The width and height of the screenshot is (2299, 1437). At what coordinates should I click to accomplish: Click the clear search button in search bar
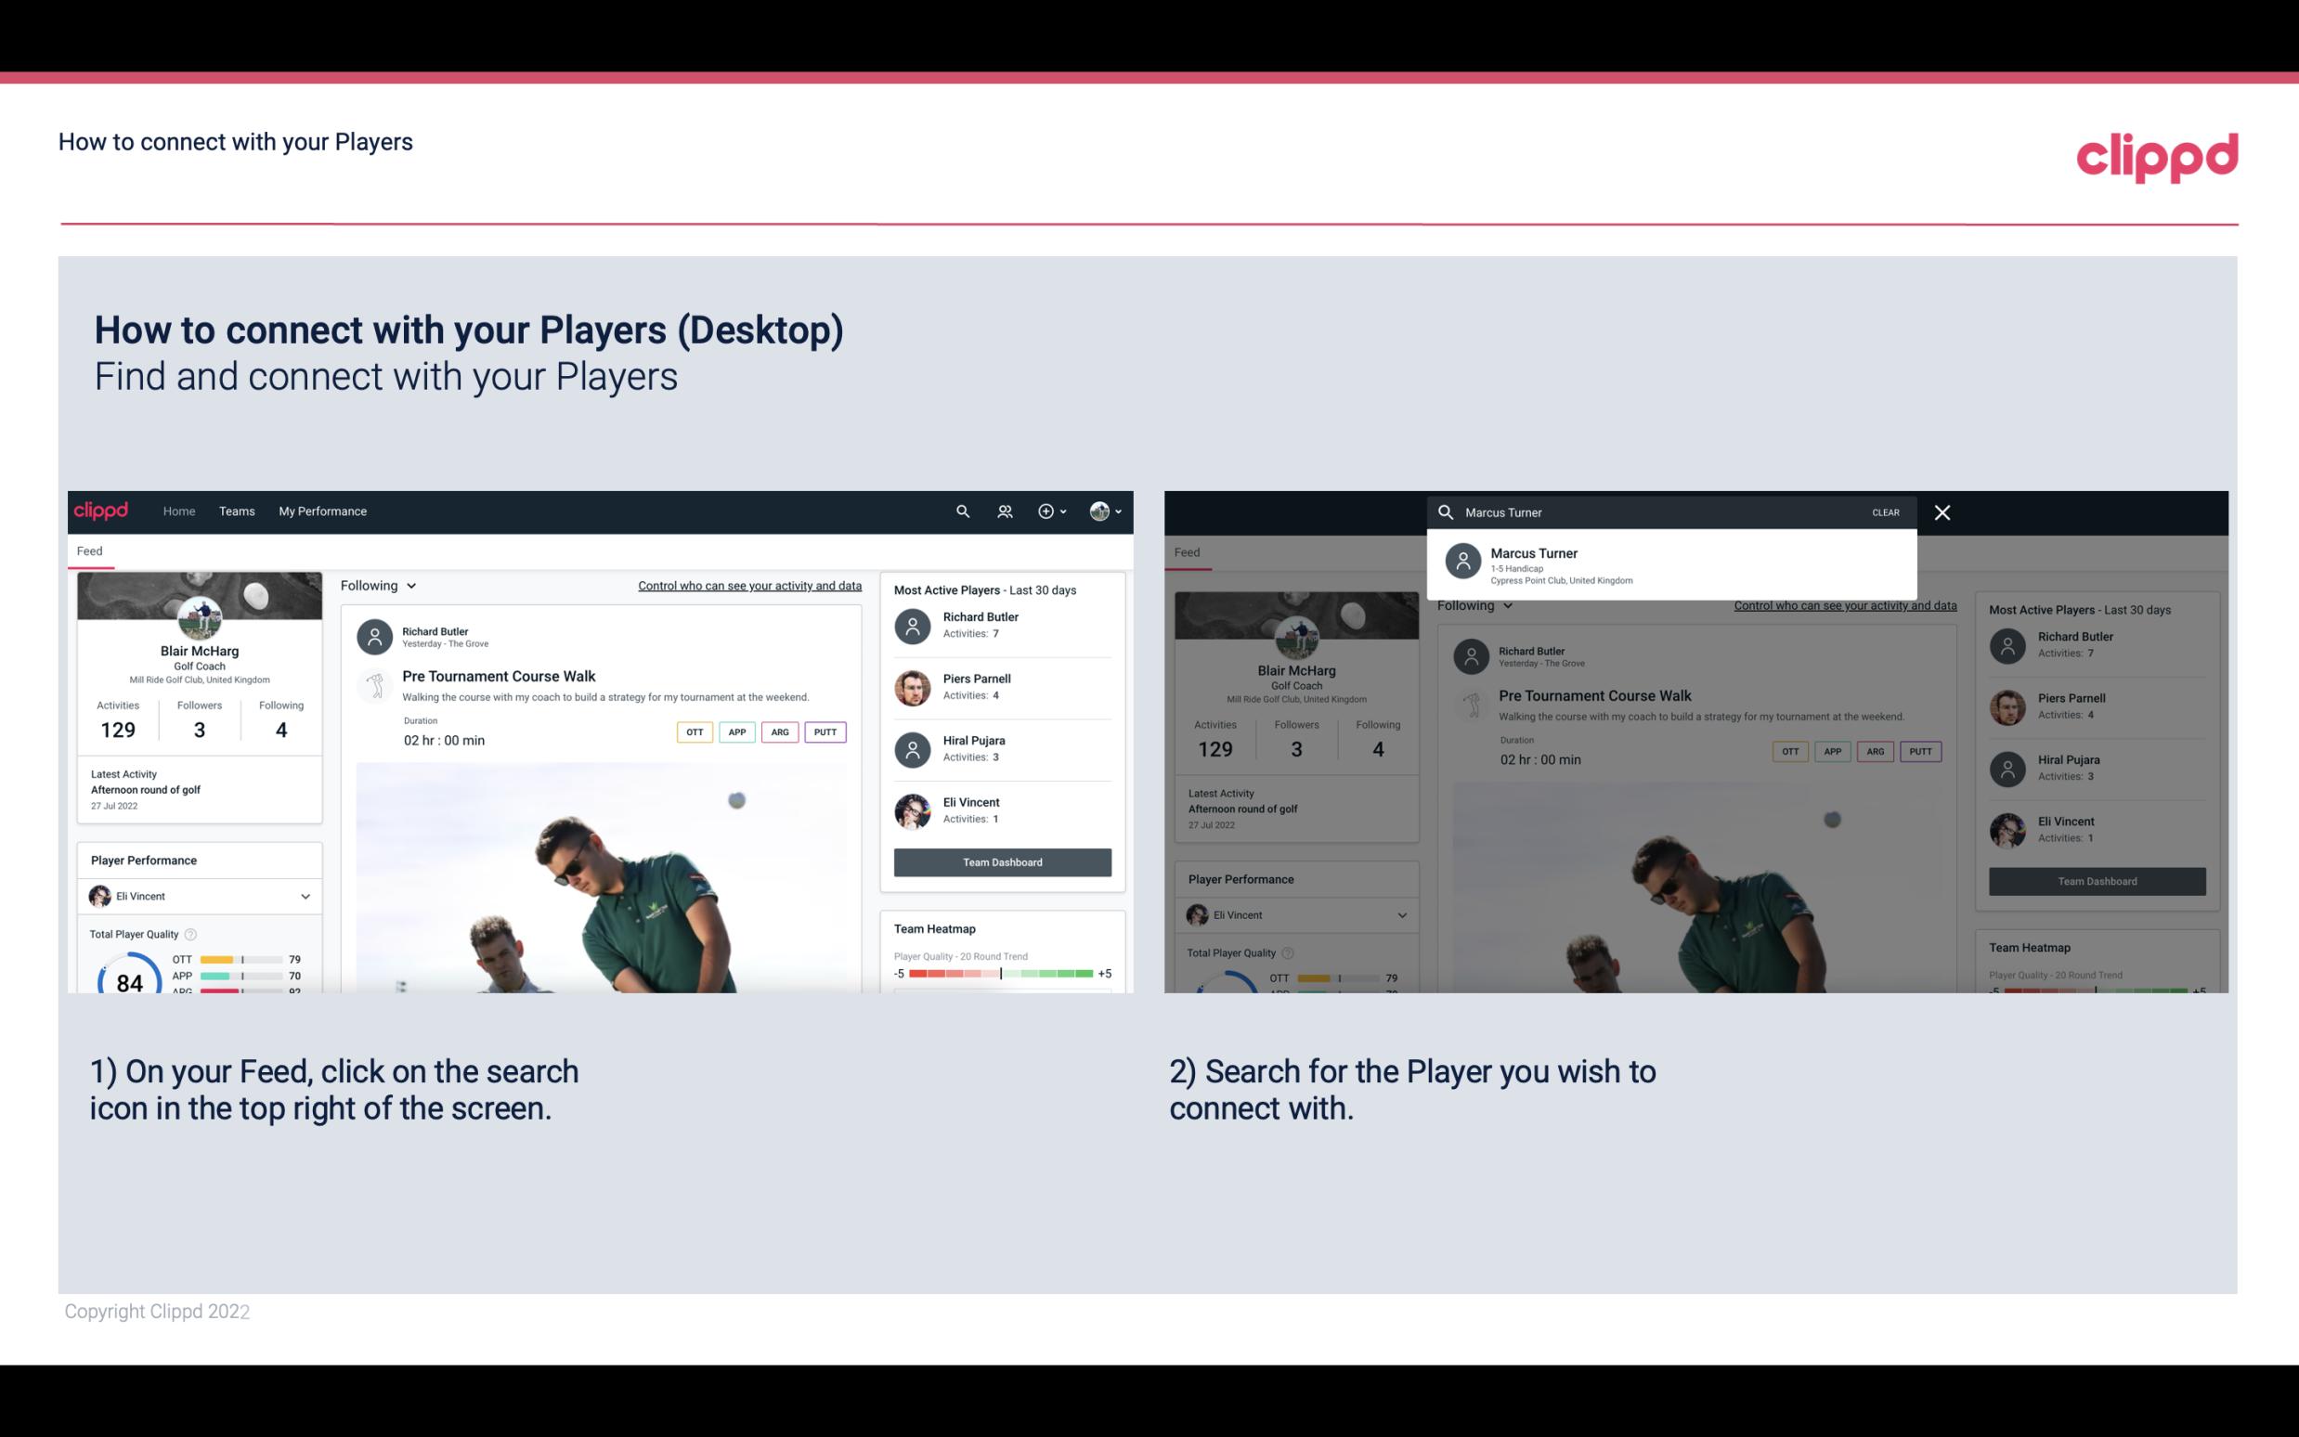[x=1885, y=511]
